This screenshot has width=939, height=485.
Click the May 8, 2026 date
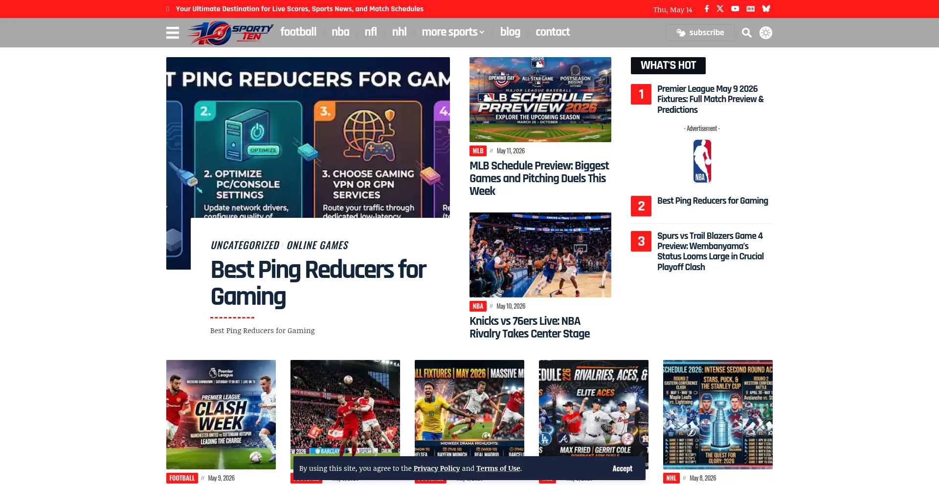coord(703,478)
